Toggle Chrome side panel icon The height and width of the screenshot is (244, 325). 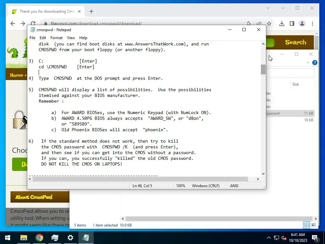(292, 24)
